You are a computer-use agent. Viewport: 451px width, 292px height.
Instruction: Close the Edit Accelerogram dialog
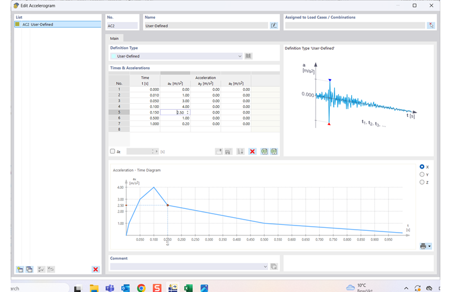tap(431, 5)
